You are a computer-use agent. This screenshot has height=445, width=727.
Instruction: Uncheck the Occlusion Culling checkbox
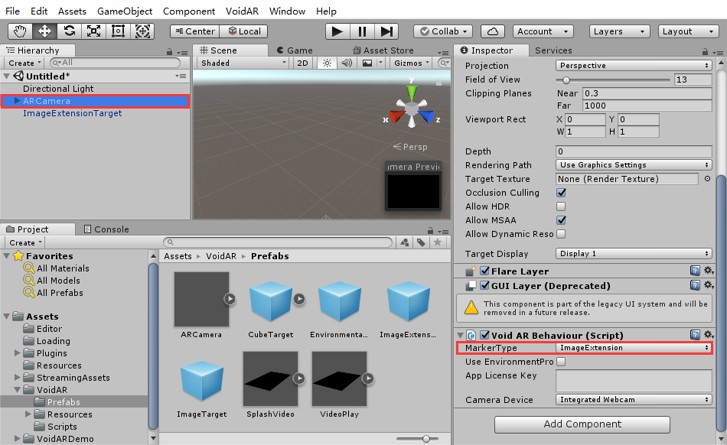click(x=561, y=193)
